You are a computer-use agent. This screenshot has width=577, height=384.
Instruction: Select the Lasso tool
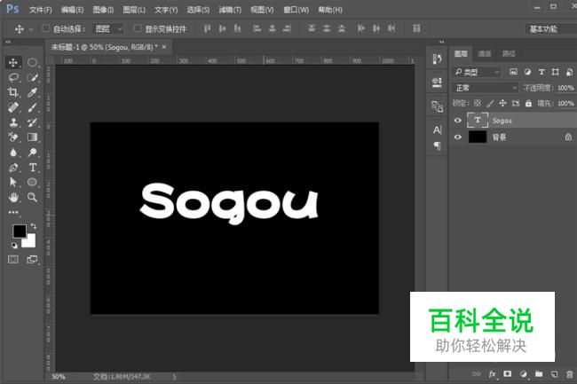13,77
